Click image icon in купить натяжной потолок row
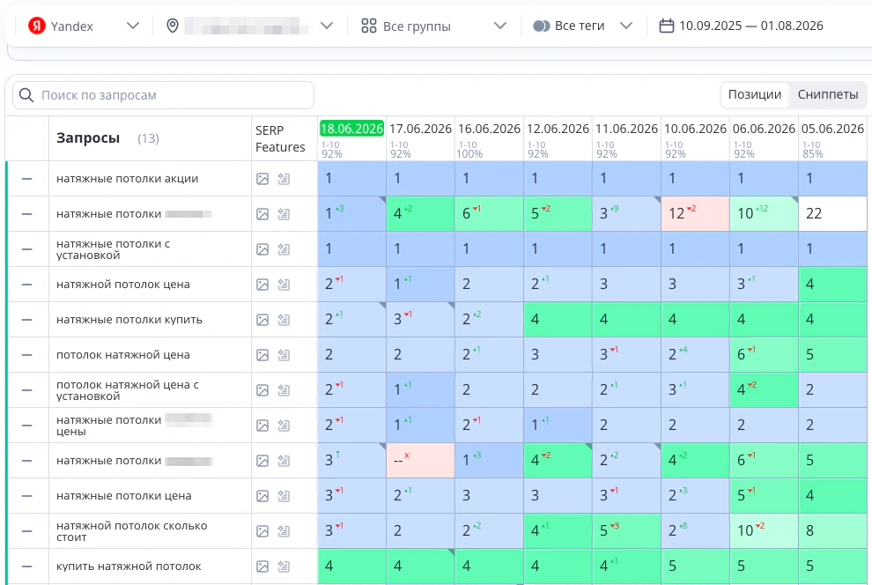Screen dimensions: 872x585 pos(262,566)
